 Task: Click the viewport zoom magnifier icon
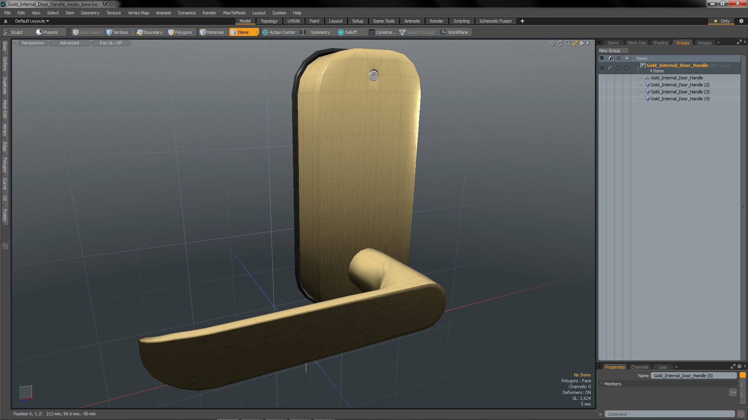click(568, 43)
